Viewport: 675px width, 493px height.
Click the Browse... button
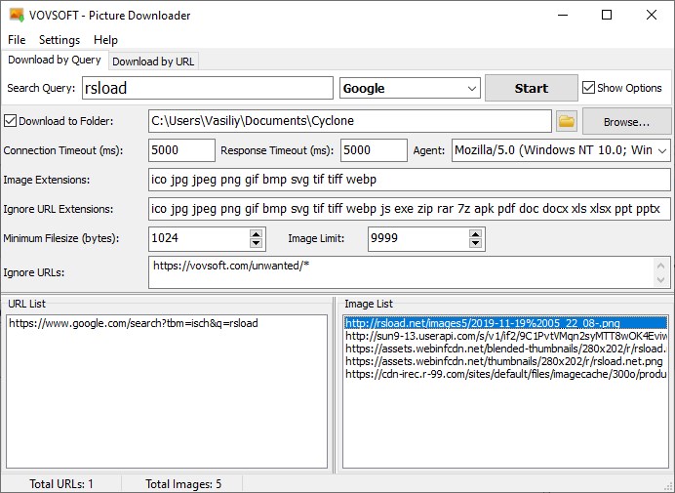click(626, 122)
